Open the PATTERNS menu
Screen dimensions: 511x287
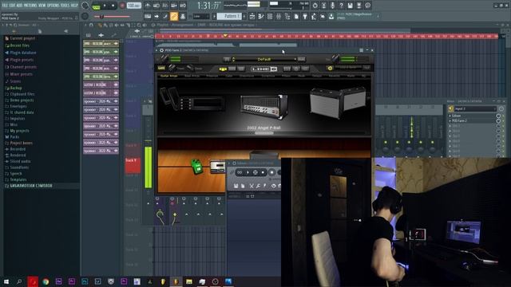click(x=30, y=6)
